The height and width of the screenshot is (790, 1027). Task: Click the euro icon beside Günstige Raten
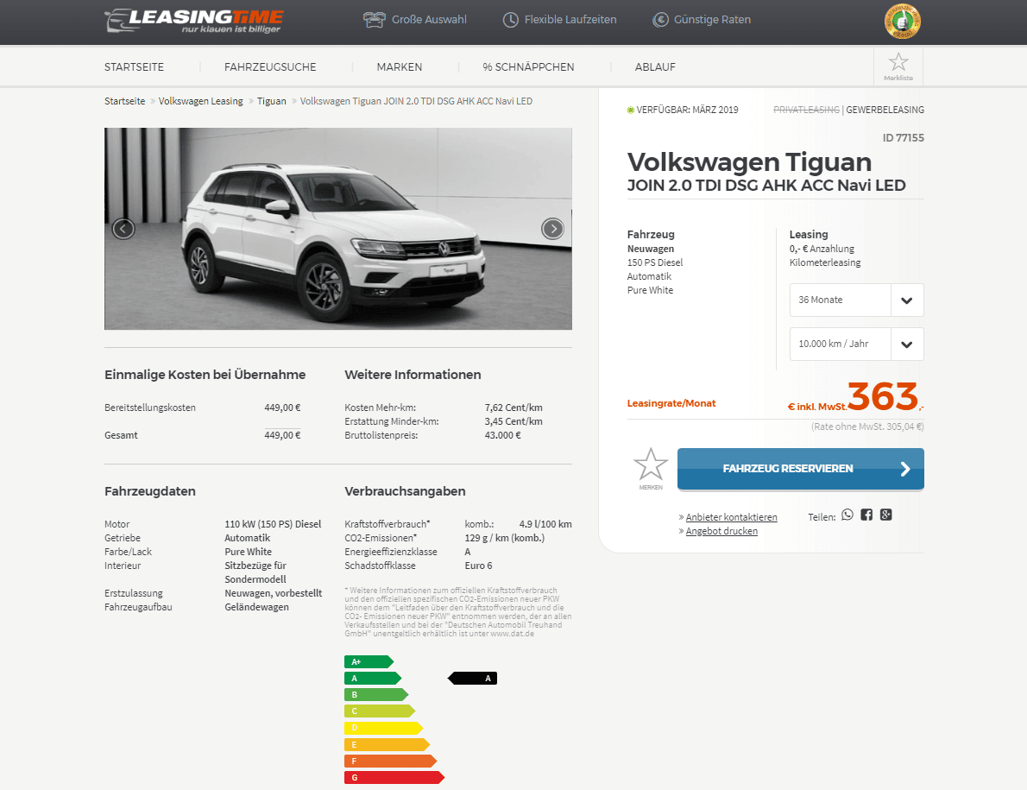pos(660,20)
